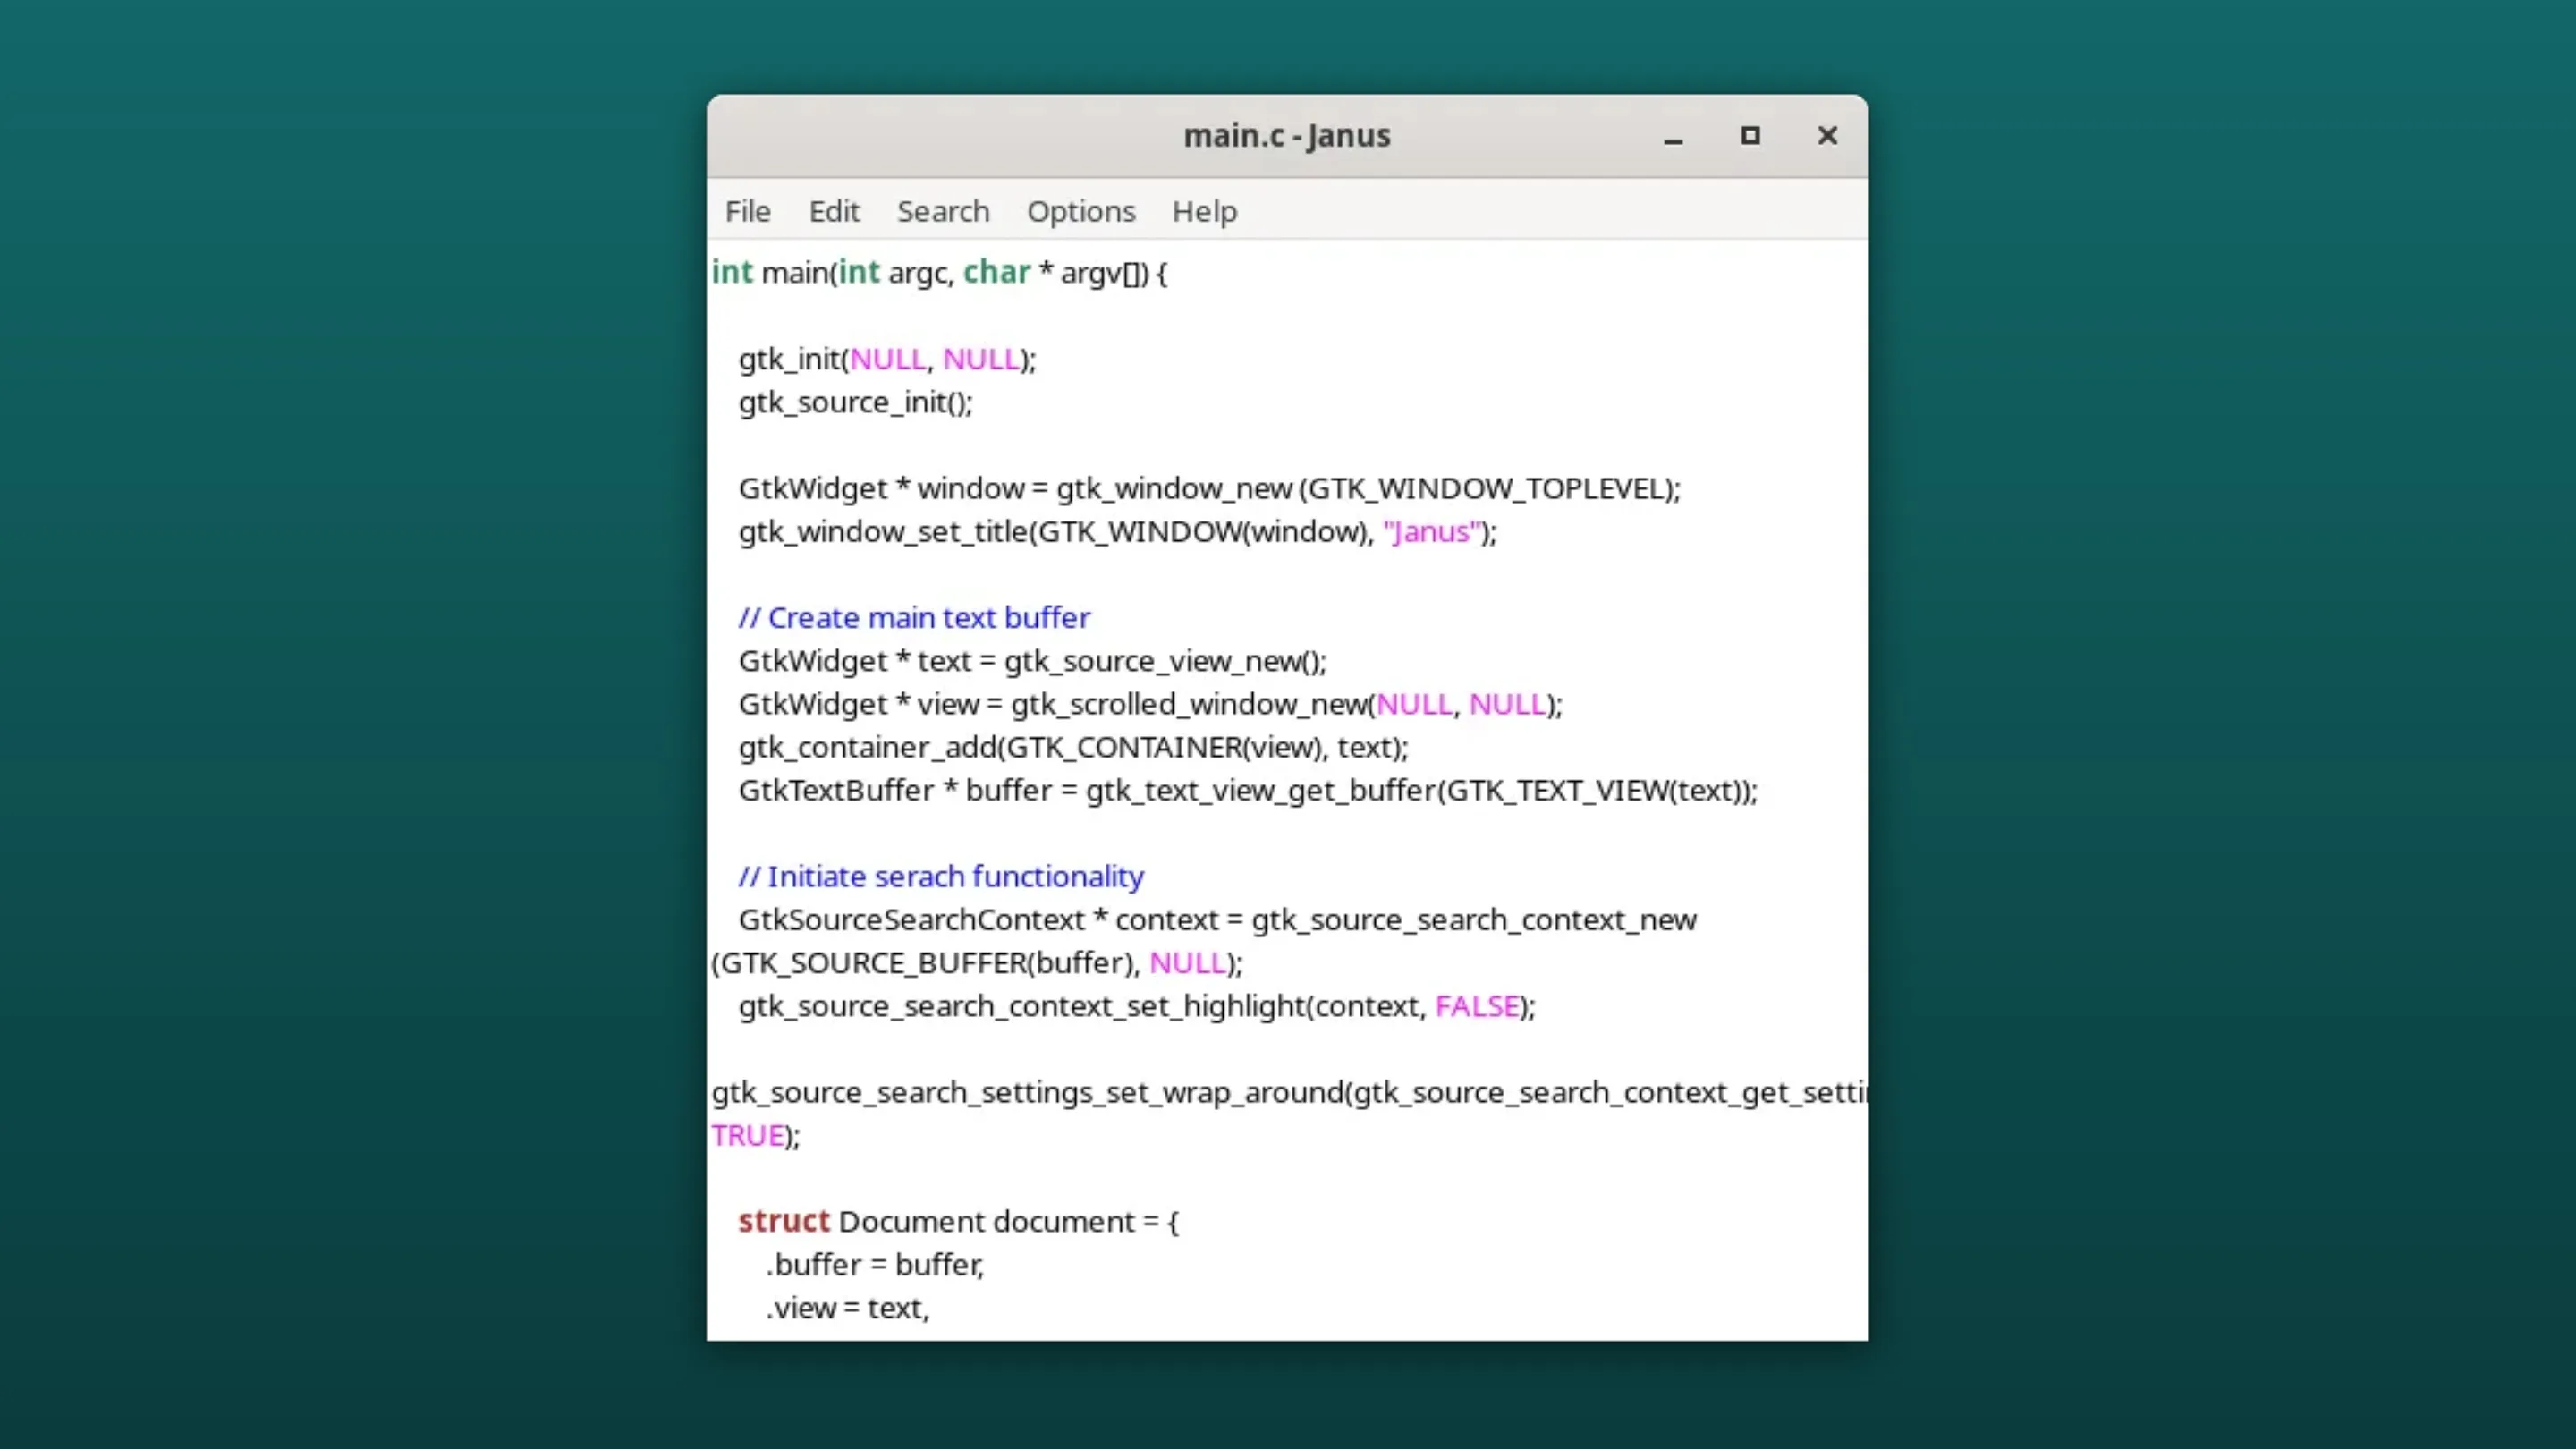Click the gtk_init(NULL, NULL); line

(x=887, y=359)
